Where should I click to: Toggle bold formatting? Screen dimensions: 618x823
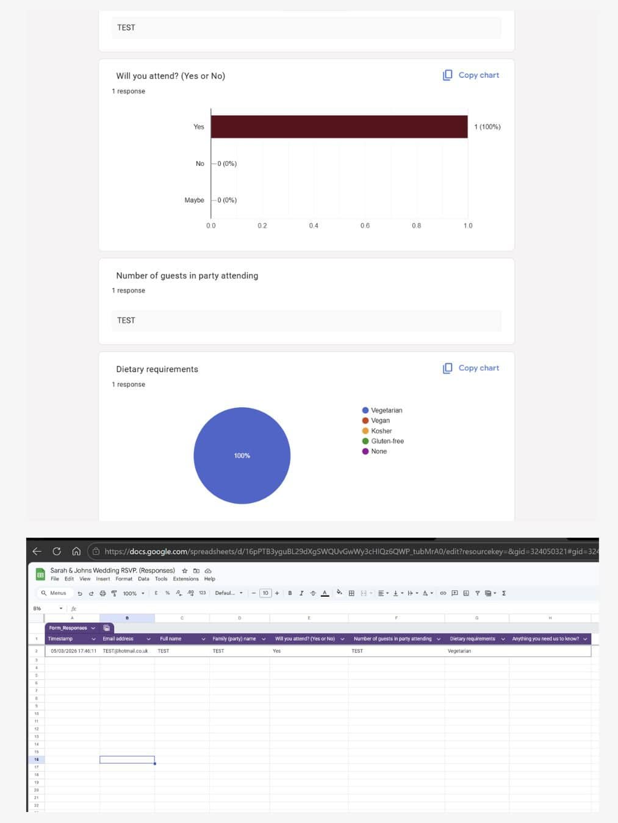[x=290, y=593]
